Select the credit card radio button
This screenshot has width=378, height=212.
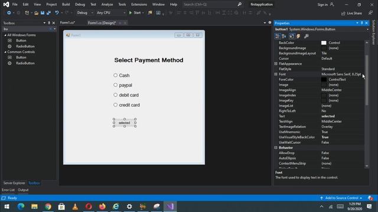(116, 105)
